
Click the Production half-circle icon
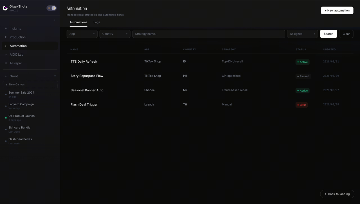point(6,37)
